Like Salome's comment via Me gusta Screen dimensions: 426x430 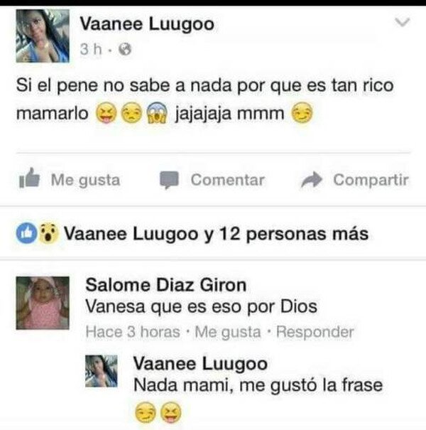(227, 332)
